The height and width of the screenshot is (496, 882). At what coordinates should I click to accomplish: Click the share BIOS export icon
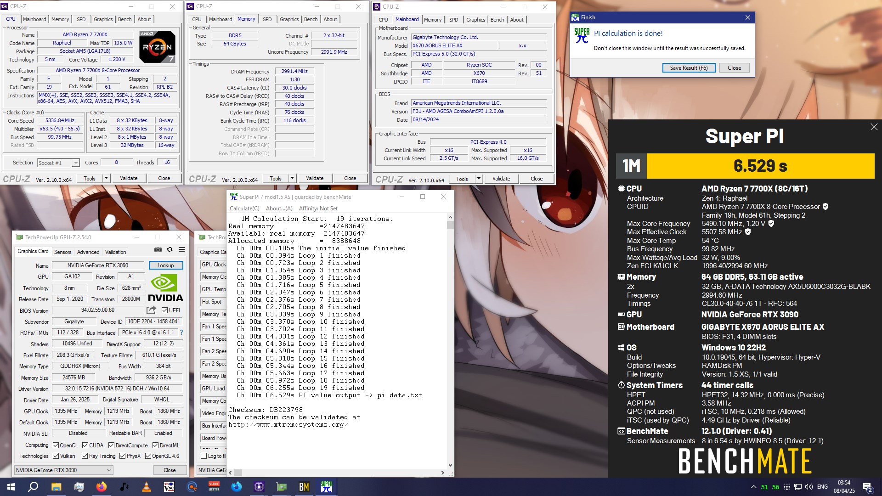pyautogui.click(x=151, y=310)
